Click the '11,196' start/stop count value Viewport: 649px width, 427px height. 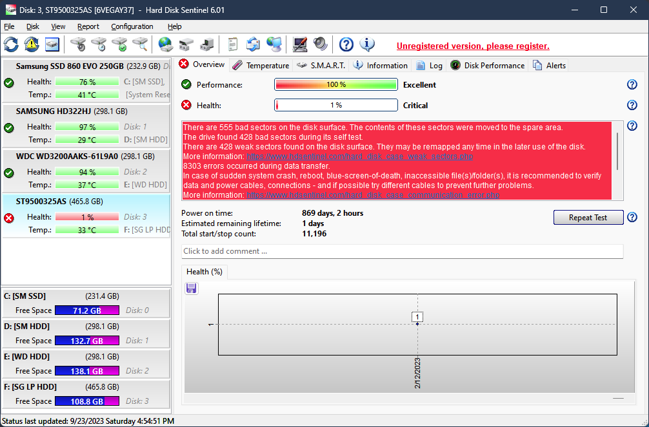click(x=314, y=234)
